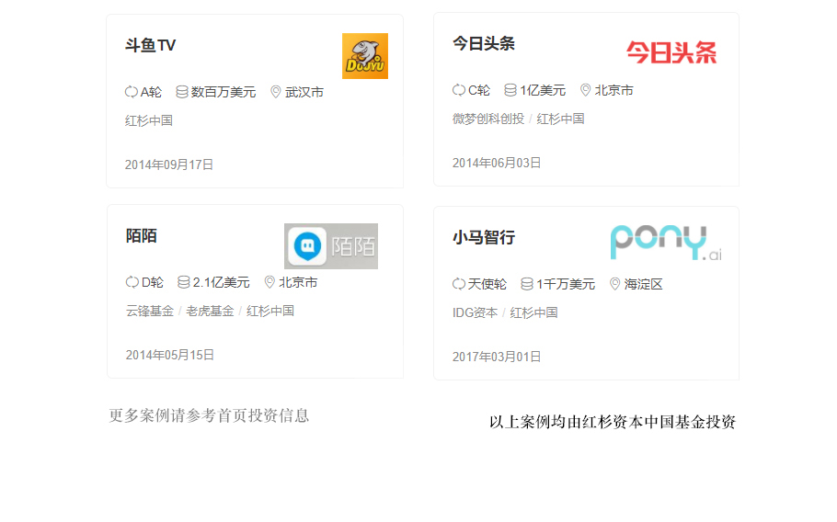Screen dimensions: 837x522
Task: Click the 1亿美元 amount text
Action: click(543, 90)
